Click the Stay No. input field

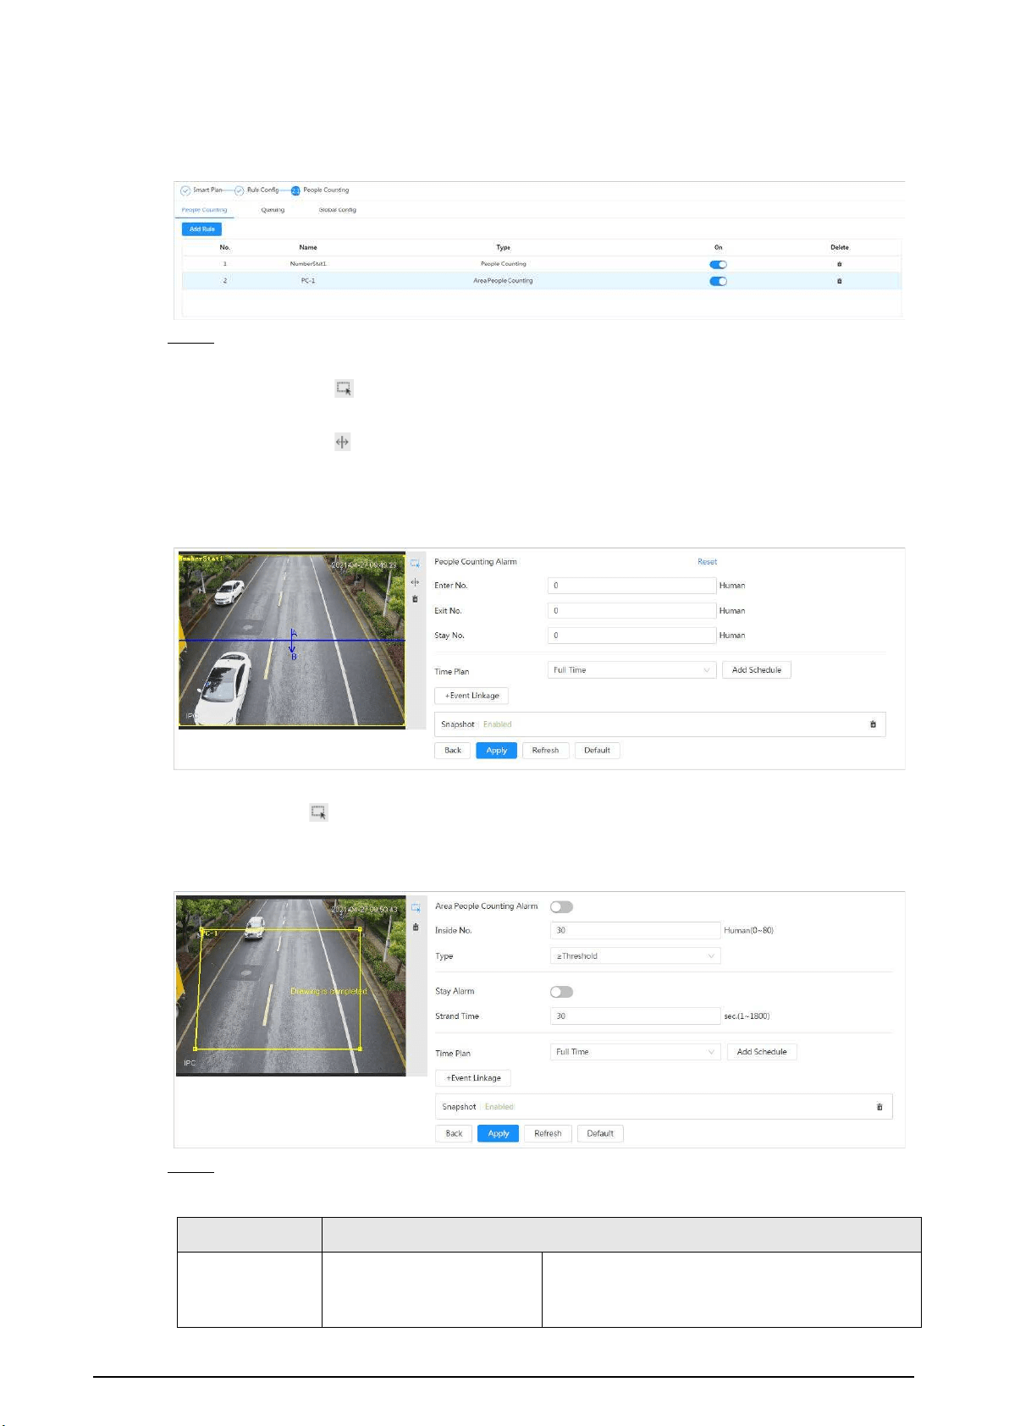[x=632, y=636]
